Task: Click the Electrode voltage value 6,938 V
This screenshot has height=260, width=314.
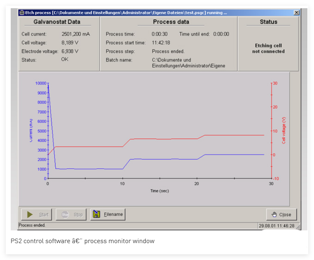Action: [x=70, y=51]
